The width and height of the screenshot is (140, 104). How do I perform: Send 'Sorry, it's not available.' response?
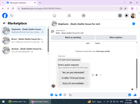coord(73,83)
